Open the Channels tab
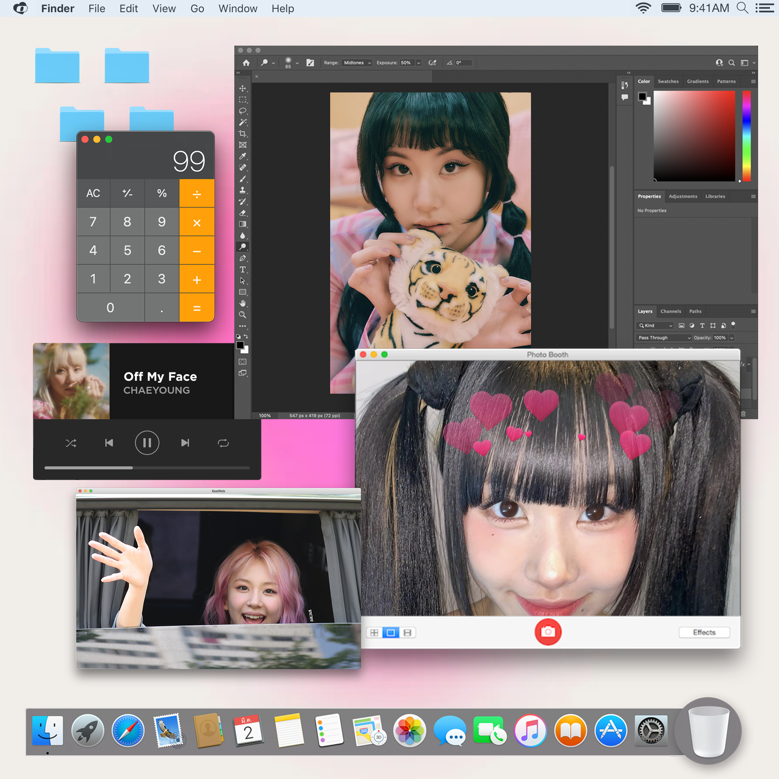The width and height of the screenshot is (779, 779). click(670, 311)
